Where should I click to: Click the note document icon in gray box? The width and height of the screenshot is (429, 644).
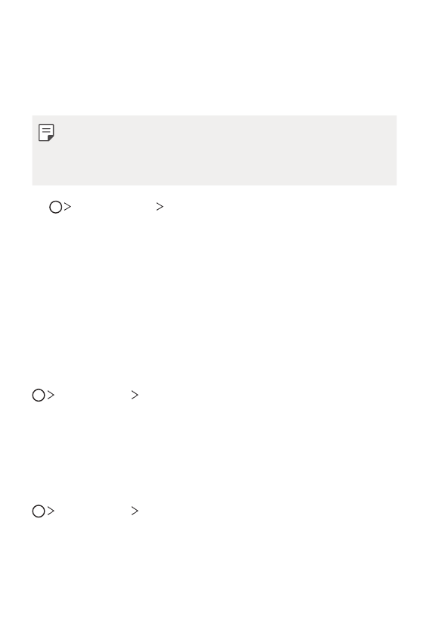pyautogui.click(x=46, y=133)
